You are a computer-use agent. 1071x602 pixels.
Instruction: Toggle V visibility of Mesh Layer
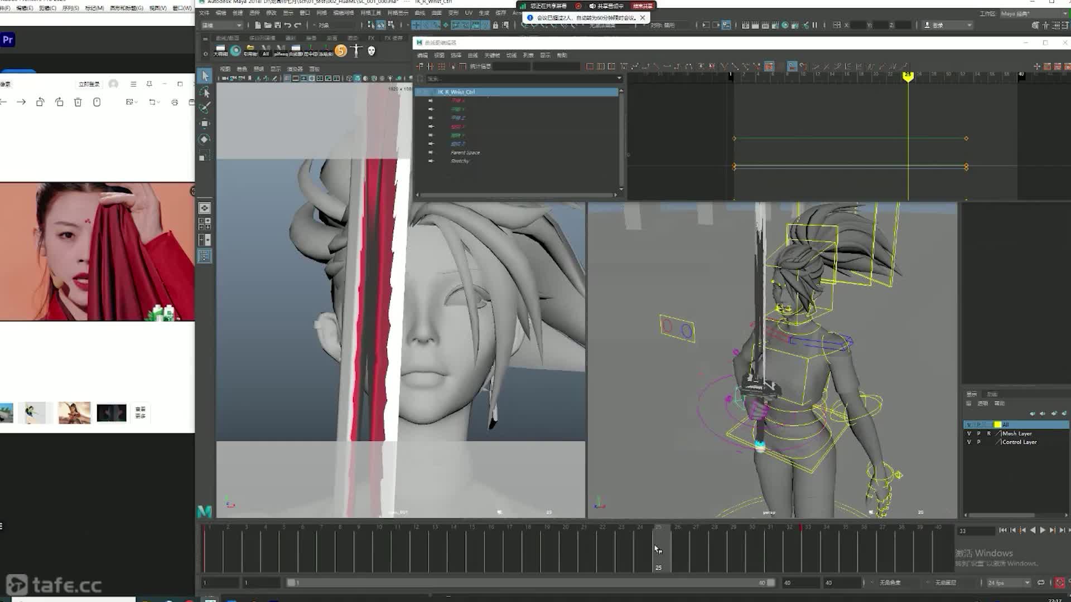968,434
